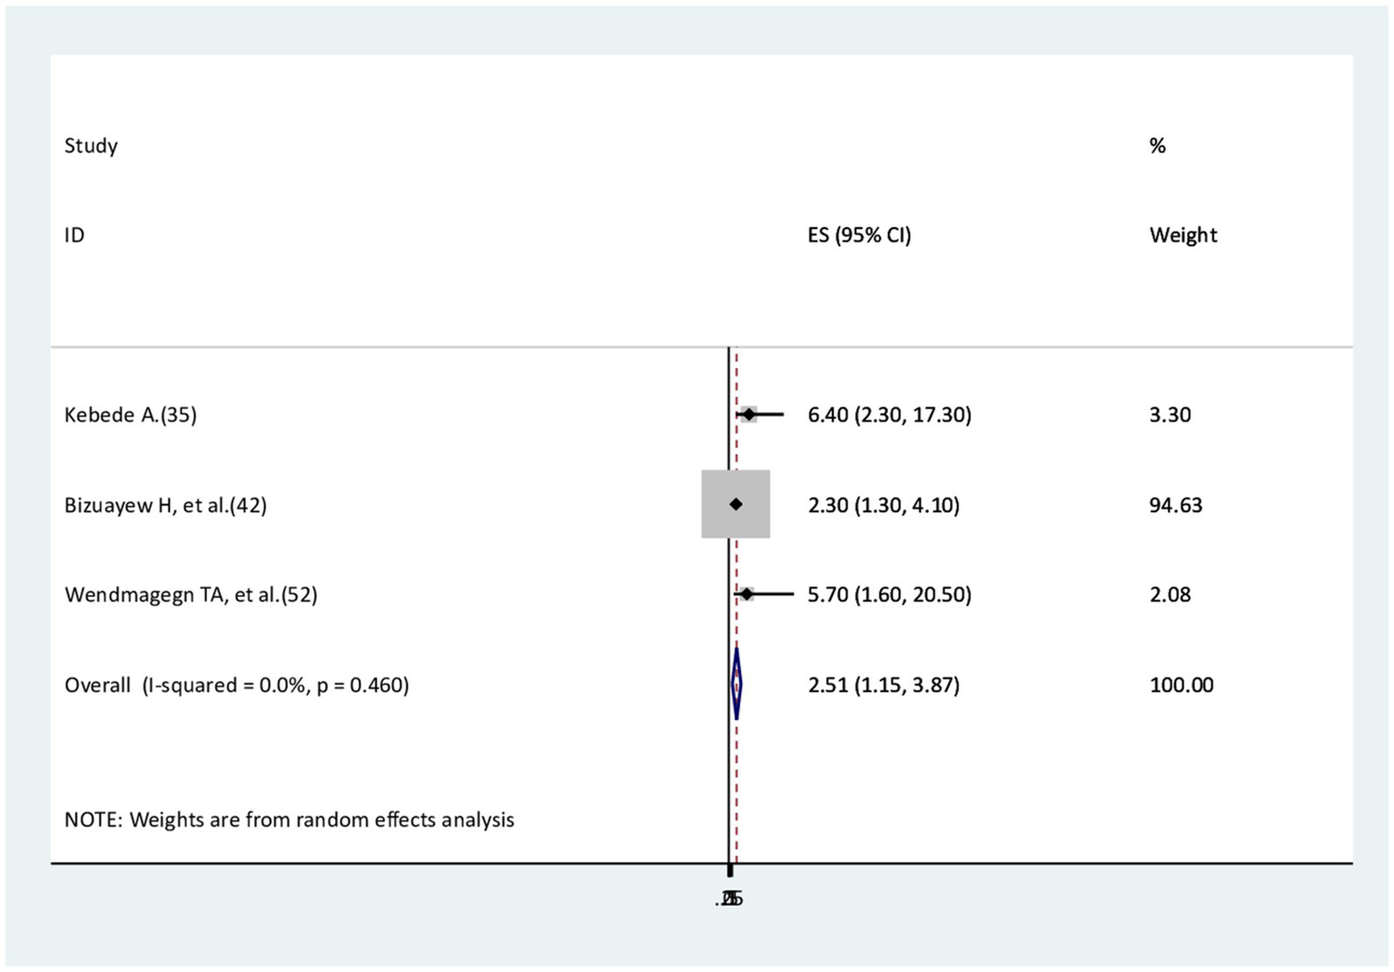Click the Wendmagegn TA, et al.(52) label

pos(191,595)
